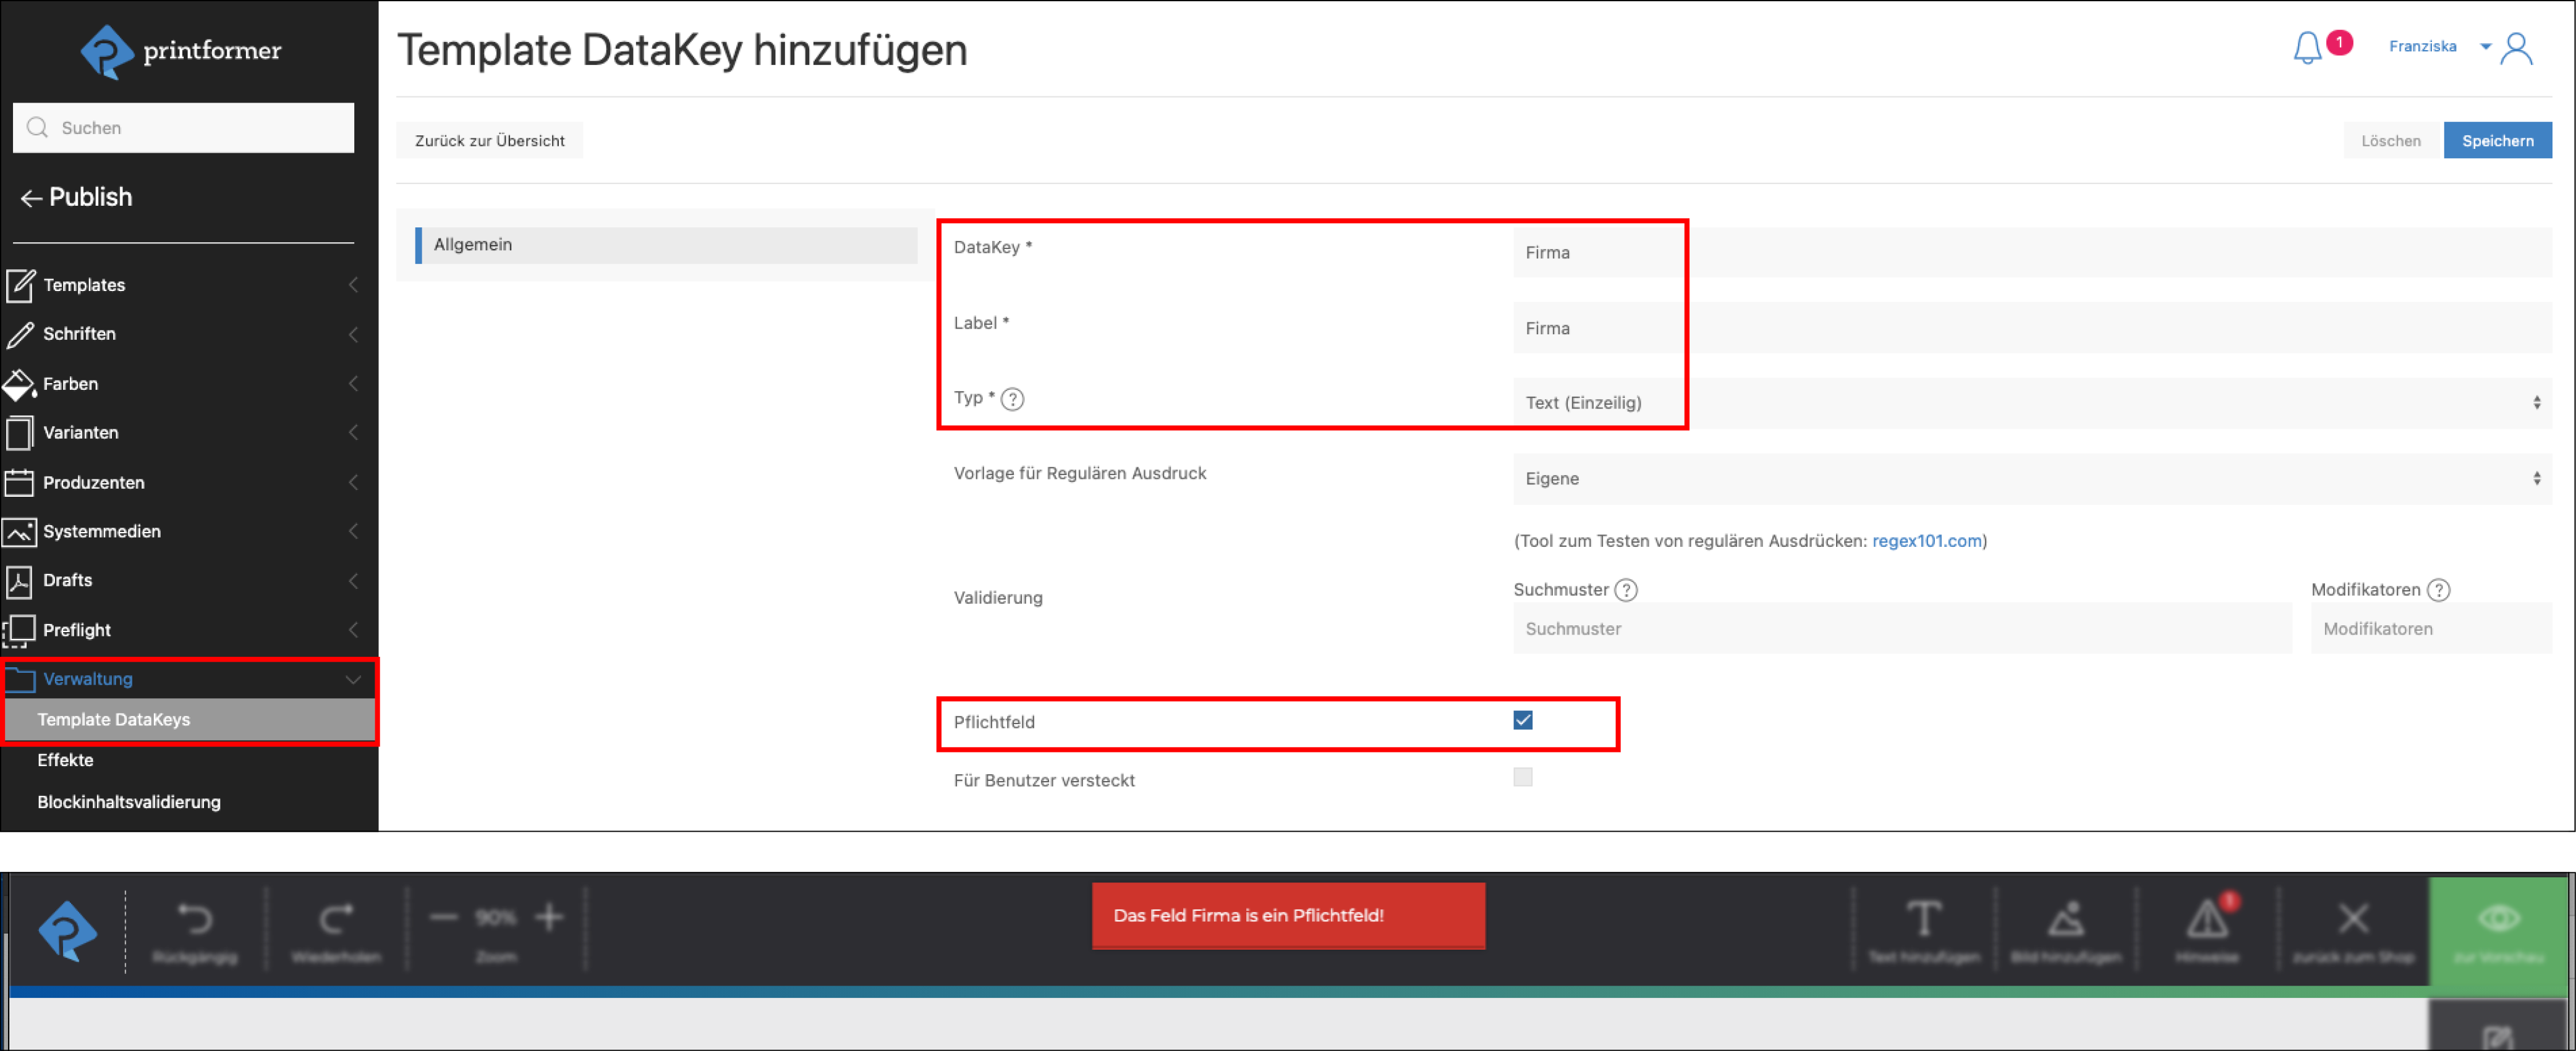Click the help icon next to Typ
The height and width of the screenshot is (1051, 2576).
click(1012, 400)
